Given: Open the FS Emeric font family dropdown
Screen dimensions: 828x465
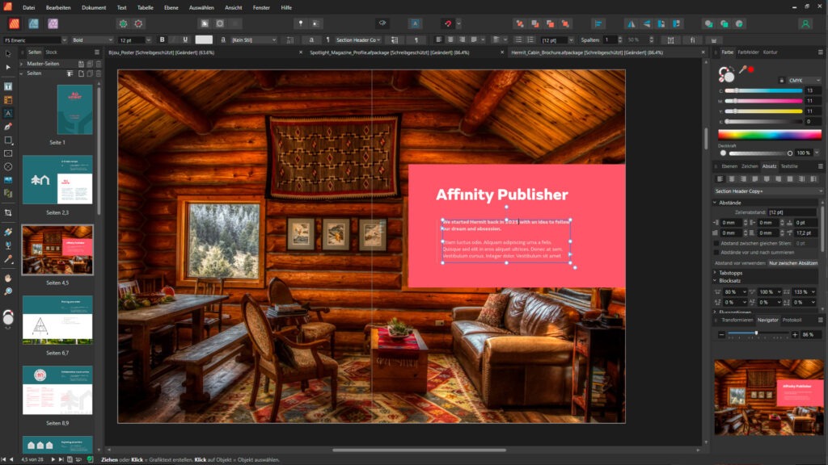Looking at the screenshot, I should 65,40.
